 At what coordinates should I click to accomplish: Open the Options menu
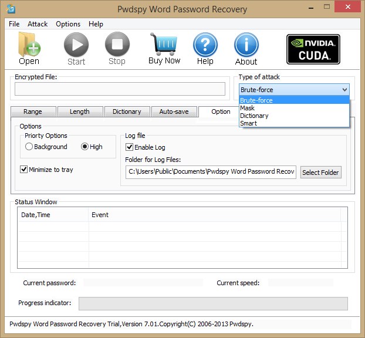(x=68, y=24)
